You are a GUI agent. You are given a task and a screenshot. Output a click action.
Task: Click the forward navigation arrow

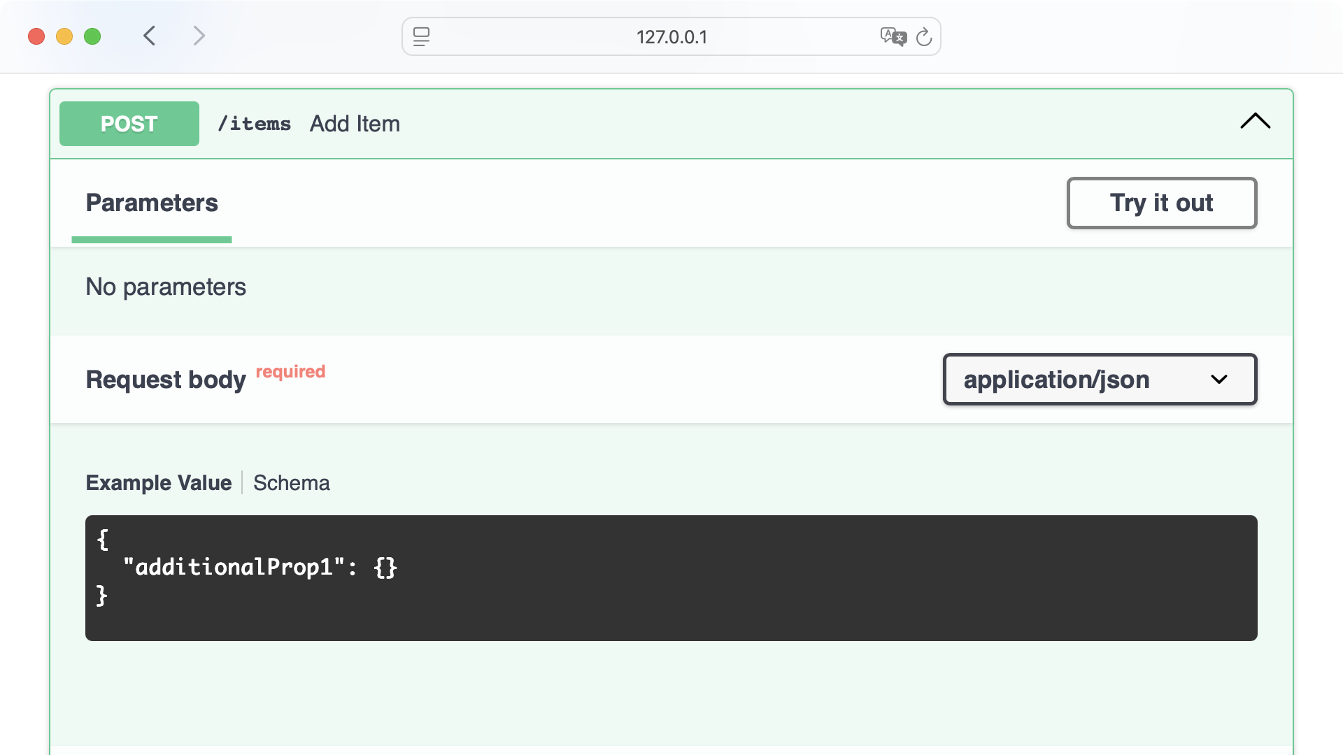[199, 36]
